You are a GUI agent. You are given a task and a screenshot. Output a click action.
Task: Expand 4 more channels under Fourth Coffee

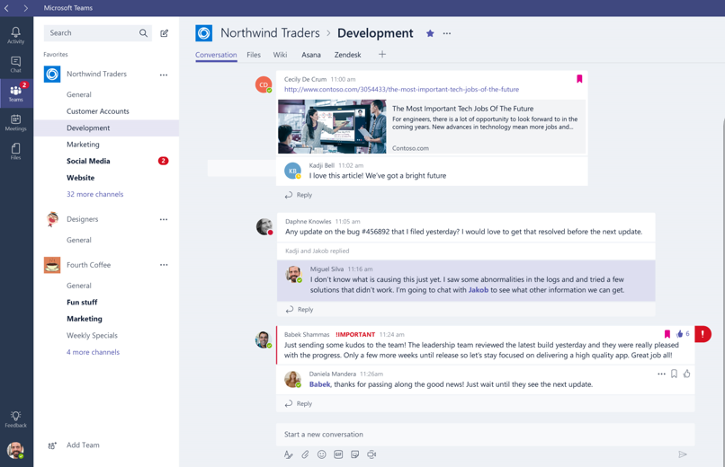[x=93, y=352]
